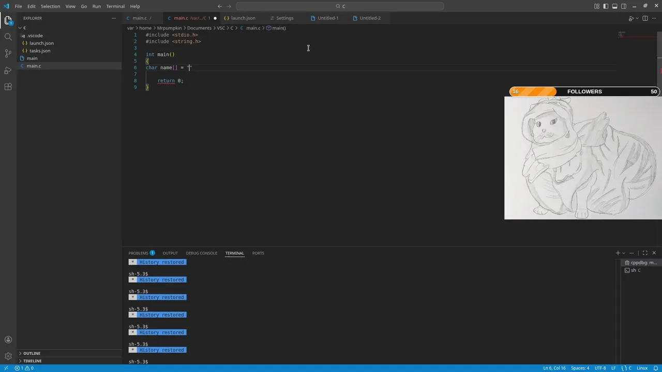The height and width of the screenshot is (372, 662).
Task: Click the remote window status bar icon
Action: click(6, 368)
